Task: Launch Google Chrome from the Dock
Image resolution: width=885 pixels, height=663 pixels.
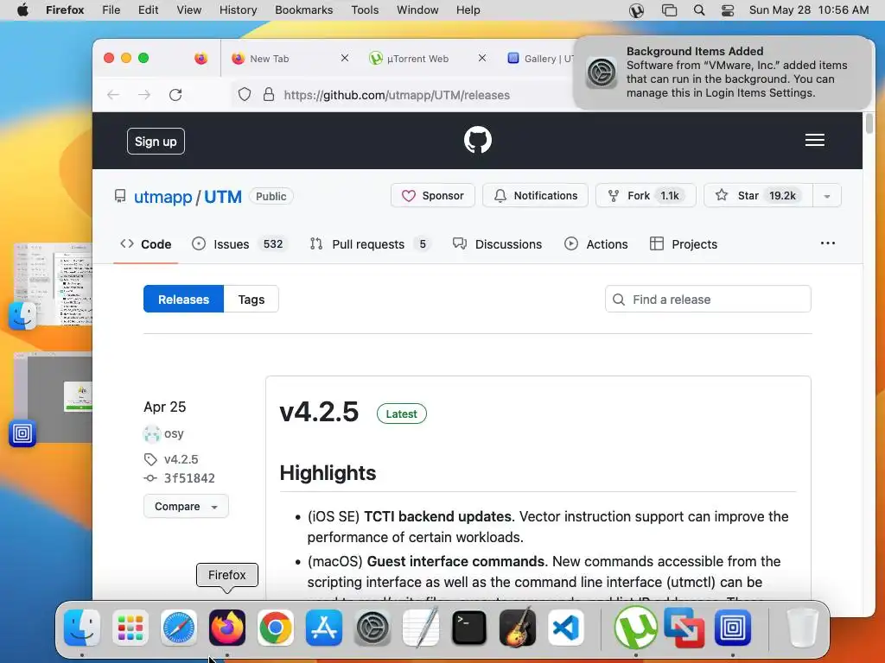Action: click(276, 628)
